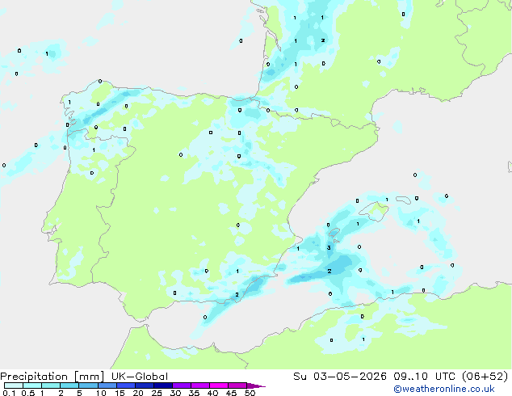This screenshot has height=396, width=512.
Task: Click the '30' legend scale label
Action: [x=175, y=393]
